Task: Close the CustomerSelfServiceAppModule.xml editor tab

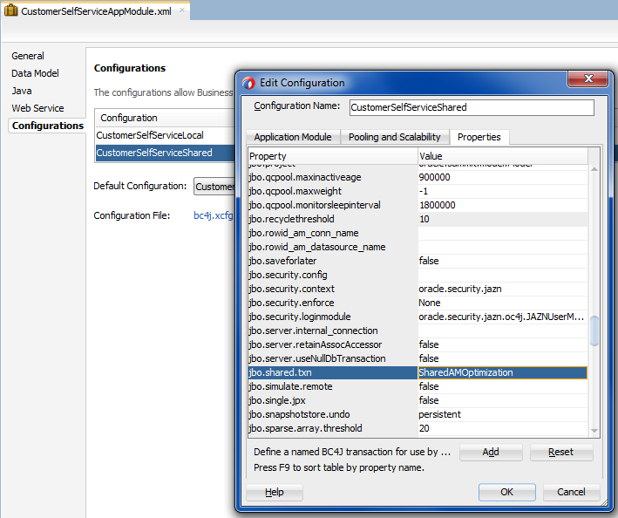Action: (182, 10)
